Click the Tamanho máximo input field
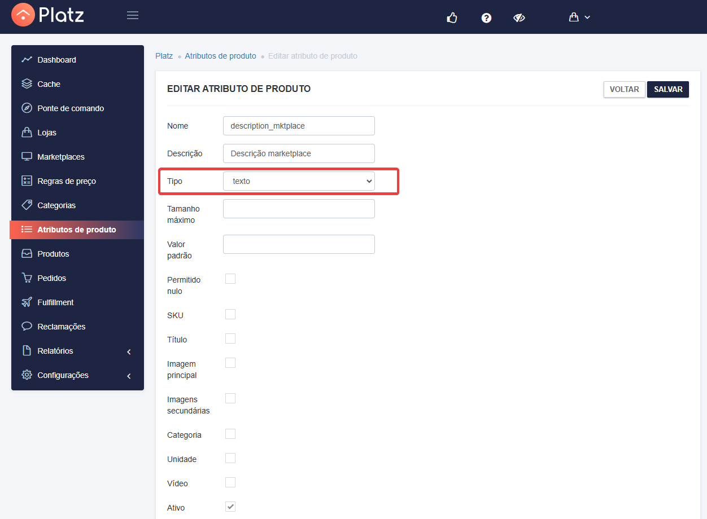The height and width of the screenshot is (519, 707). click(299, 209)
